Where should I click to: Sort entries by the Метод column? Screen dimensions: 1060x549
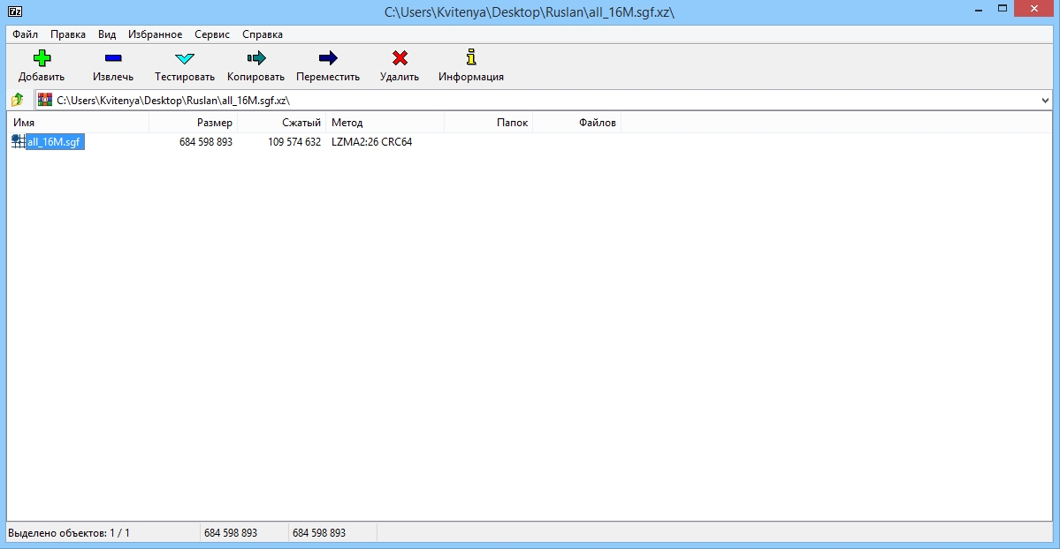coord(347,122)
